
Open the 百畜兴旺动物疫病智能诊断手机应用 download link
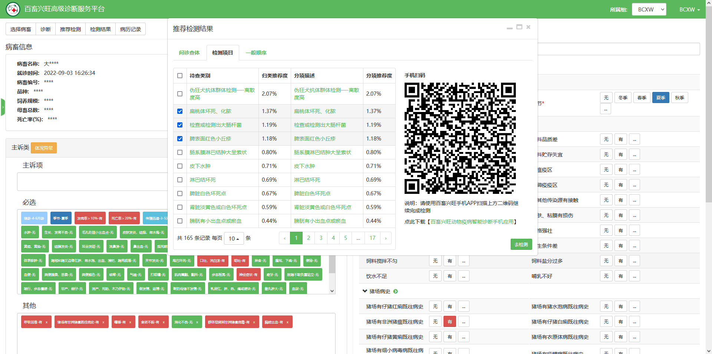coord(472,222)
